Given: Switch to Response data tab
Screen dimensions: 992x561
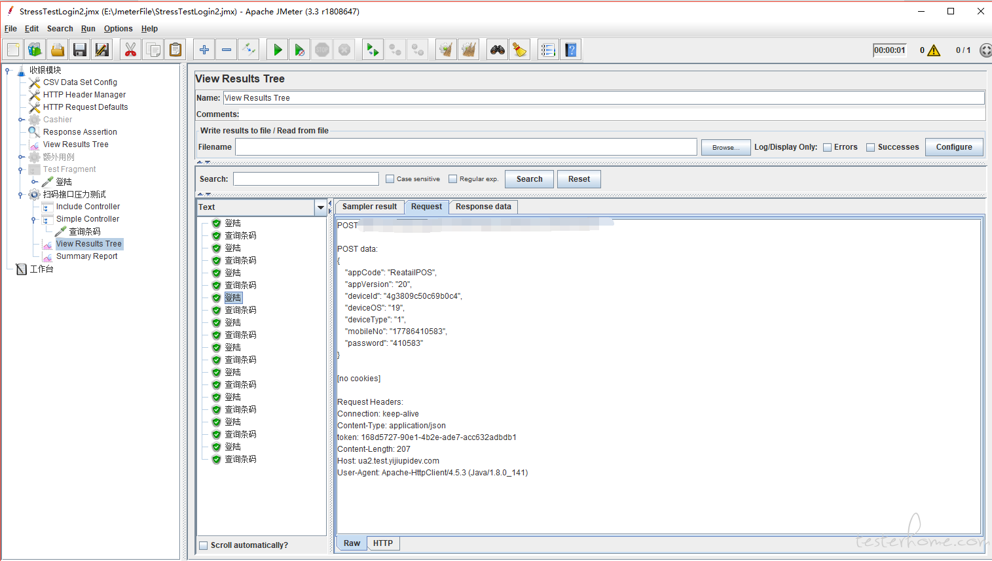Looking at the screenshot, I should [483, 207].
